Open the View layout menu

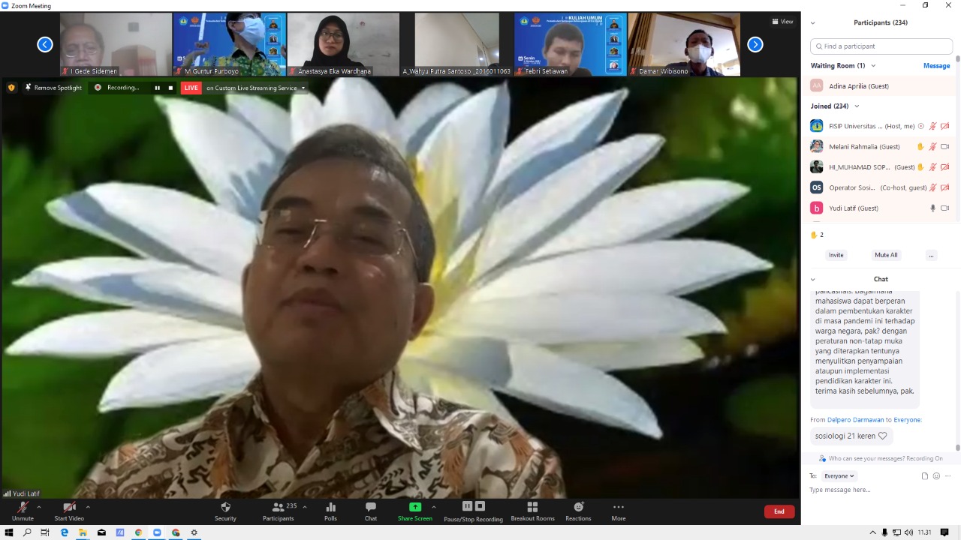coord(782,22)
